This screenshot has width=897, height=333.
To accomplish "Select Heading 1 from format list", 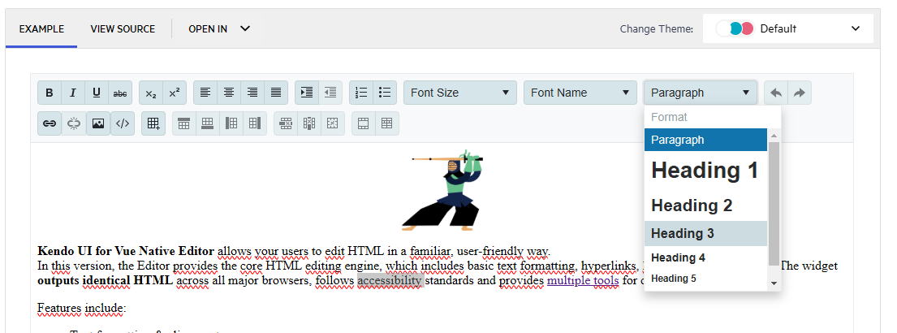I will (705, 171).
